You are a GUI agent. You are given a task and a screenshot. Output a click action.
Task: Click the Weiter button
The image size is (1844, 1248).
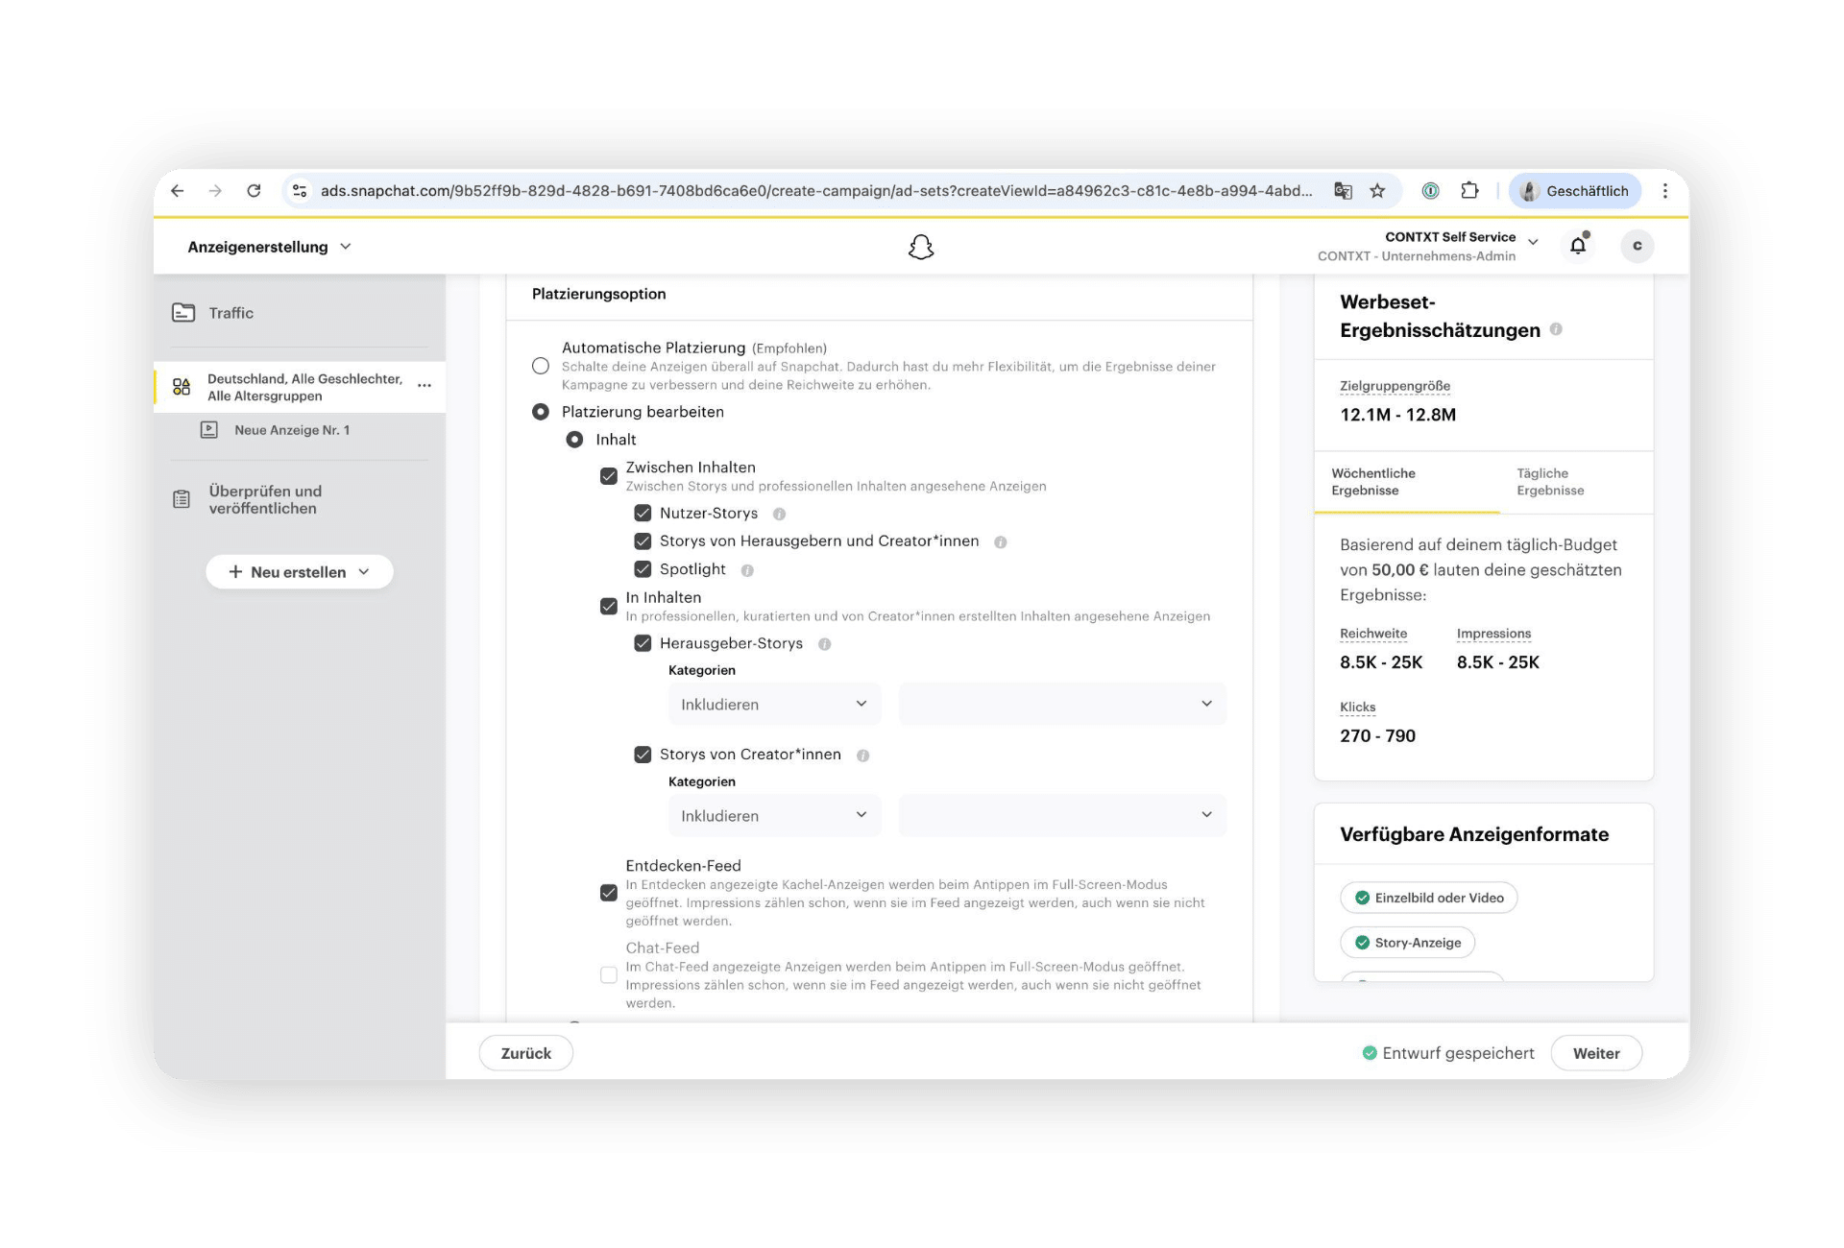(1595, 1053)
